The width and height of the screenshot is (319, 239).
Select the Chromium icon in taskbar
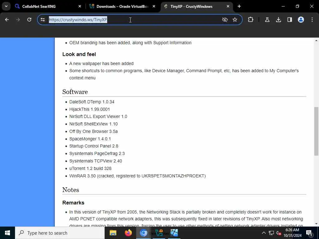[143, 233]
